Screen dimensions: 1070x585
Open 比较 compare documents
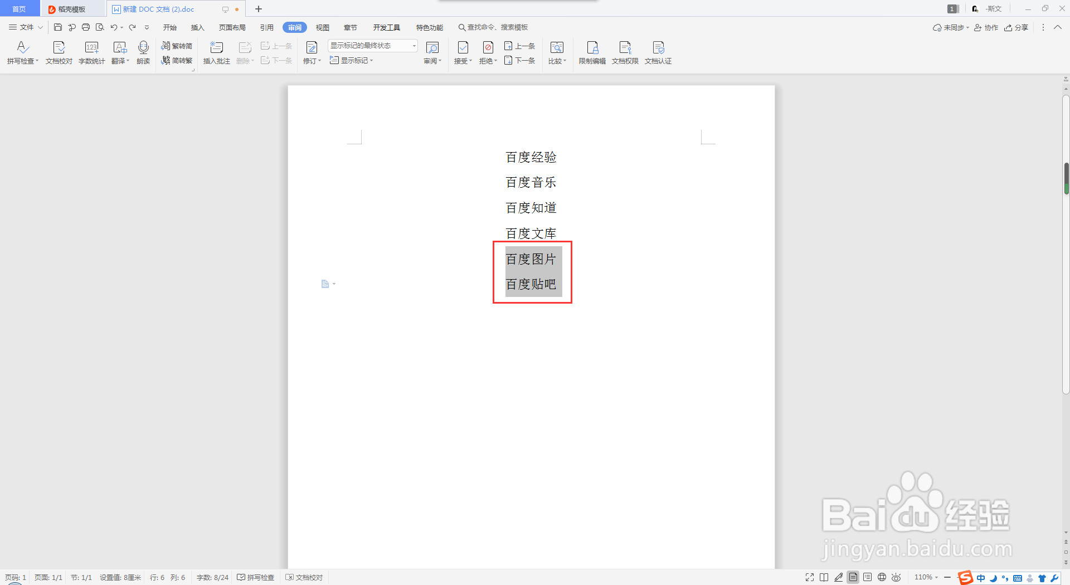coord(557,53)
